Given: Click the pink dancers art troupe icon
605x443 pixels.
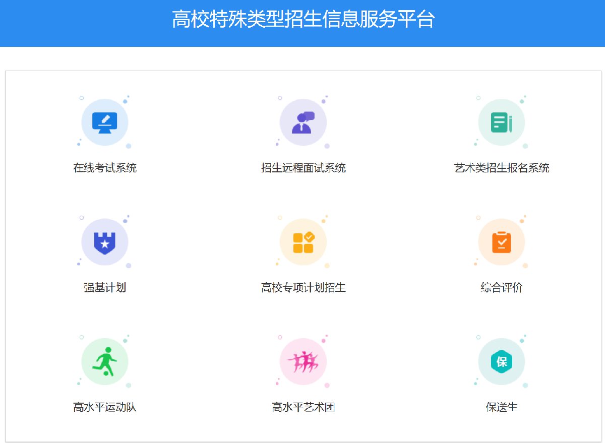Looking at the screenshot, I should point(303,361).
